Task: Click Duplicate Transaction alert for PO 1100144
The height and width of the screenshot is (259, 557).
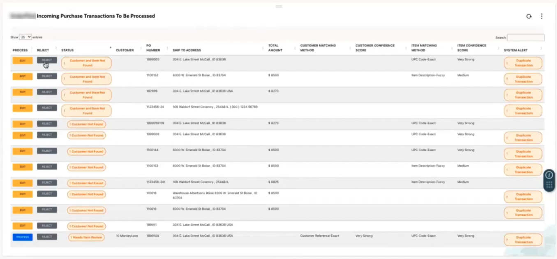Action: [523, 154]
